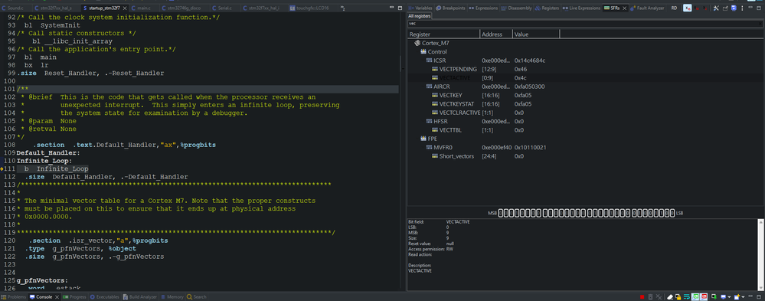Open the display selected console dropdown arrow

click(x=729, y=297)
